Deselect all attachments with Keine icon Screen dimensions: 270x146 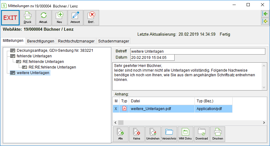tap(137, 134)
